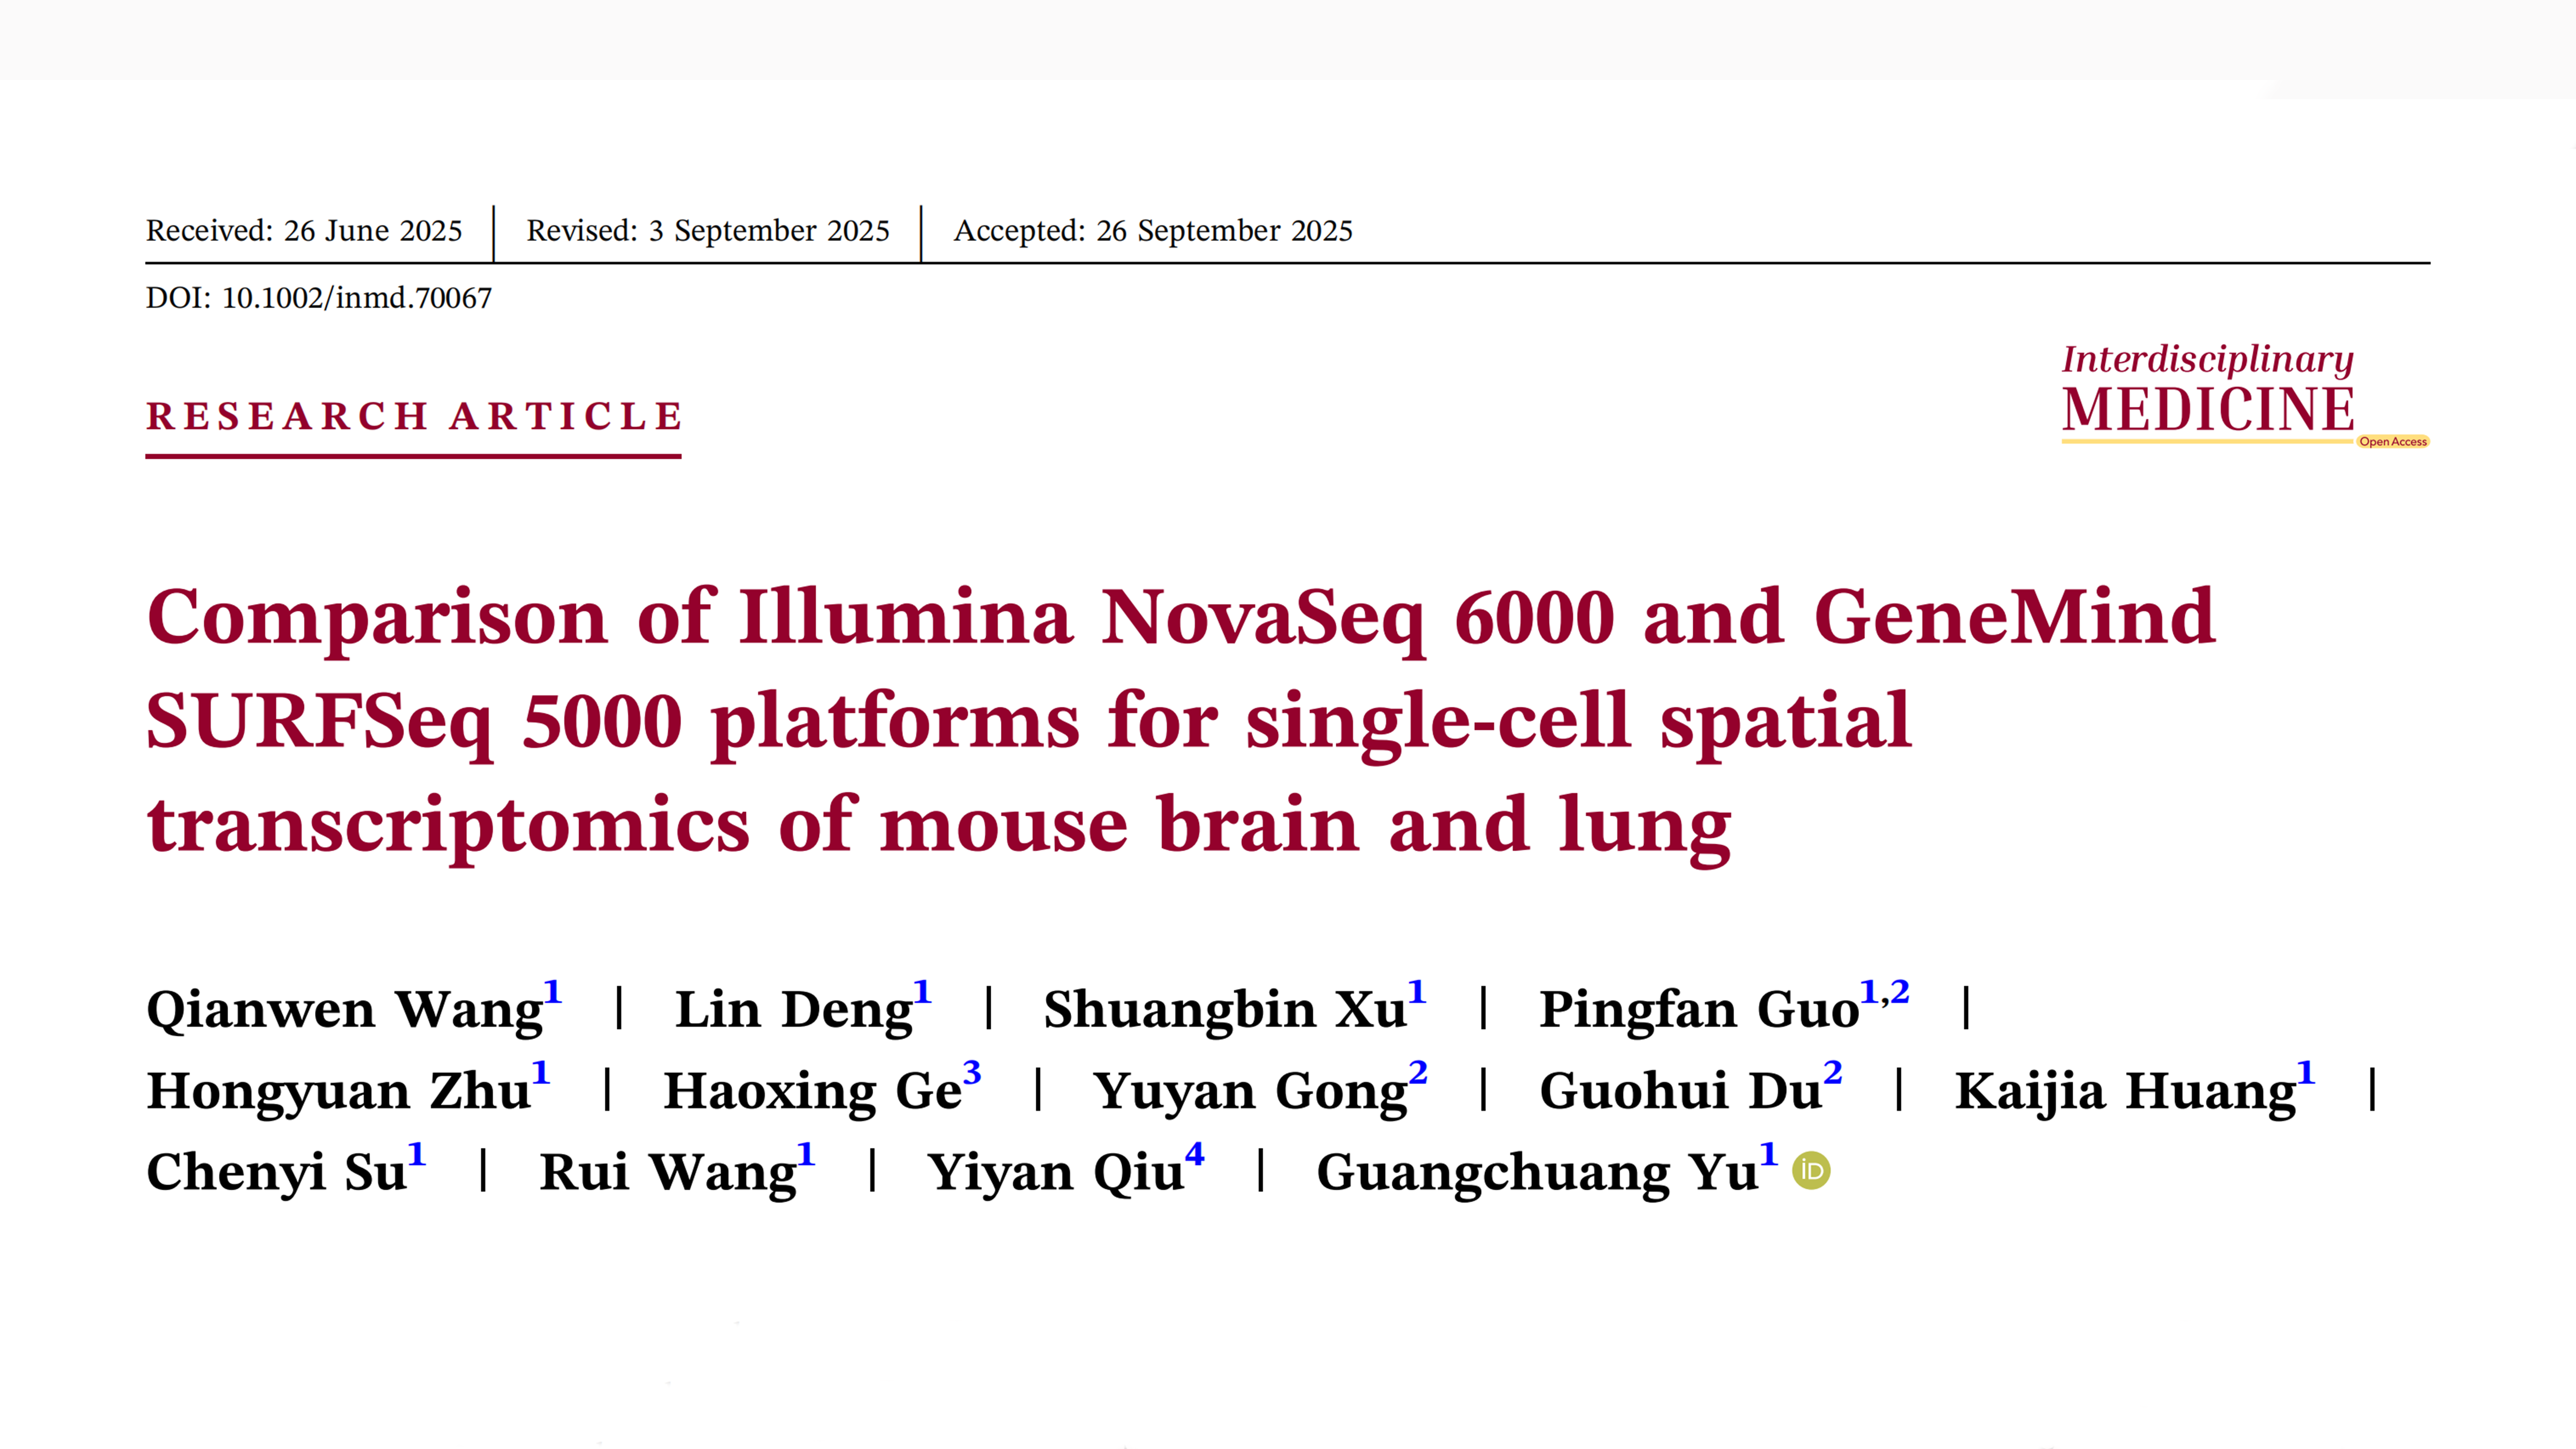Click the ORCID iD icon after Guangchuang Yu
Screen dimensions: 2576x1449
pos(1811,1170)
